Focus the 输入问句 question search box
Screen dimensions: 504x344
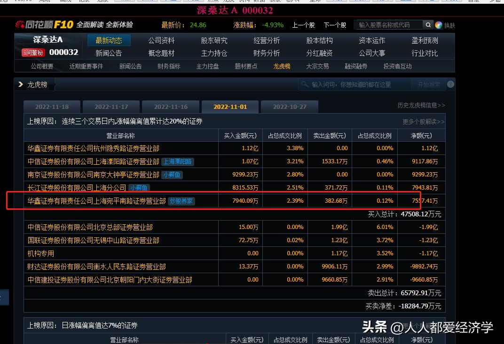coord(355,84)
